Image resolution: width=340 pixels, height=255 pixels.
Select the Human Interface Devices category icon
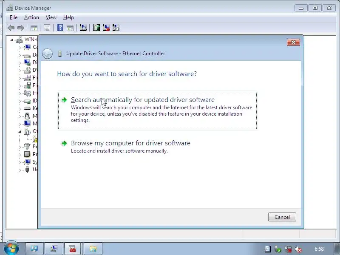pyautogui.click(x=27, y=93)
